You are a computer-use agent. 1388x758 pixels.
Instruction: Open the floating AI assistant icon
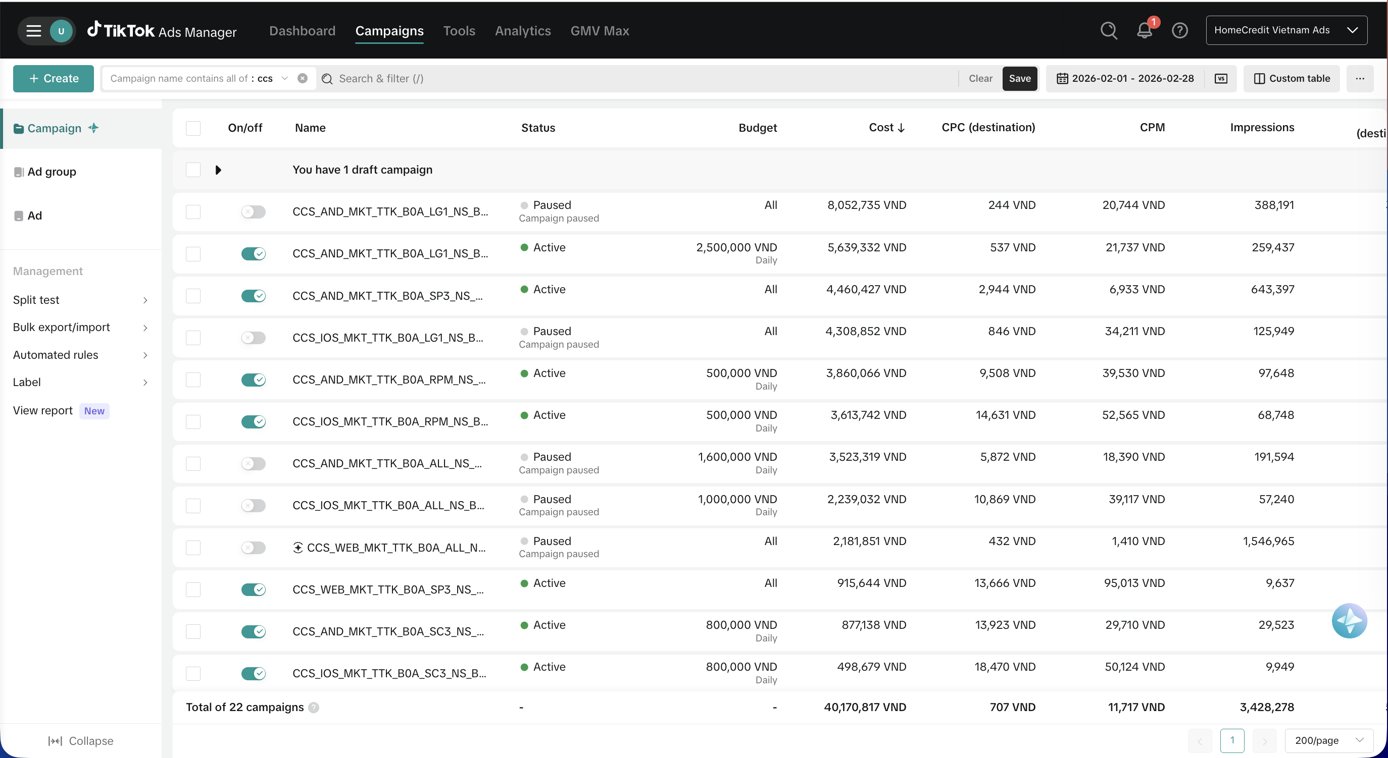pos(1349,620)
